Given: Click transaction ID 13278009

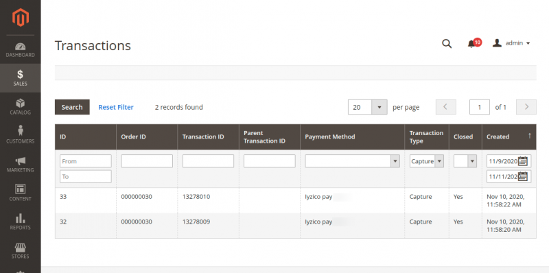Looking at the screenshot, I should (196, 222).
